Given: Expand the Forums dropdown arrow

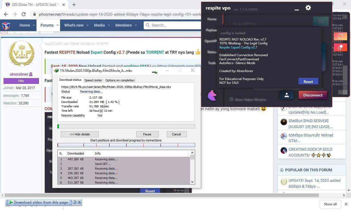Looking at the screenshot, I should pos(58,25).
